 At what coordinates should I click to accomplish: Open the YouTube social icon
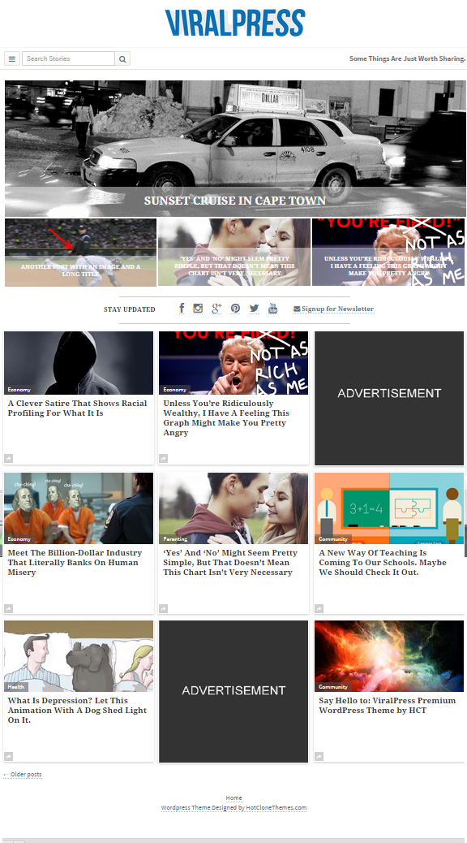(x=272, y=308)
